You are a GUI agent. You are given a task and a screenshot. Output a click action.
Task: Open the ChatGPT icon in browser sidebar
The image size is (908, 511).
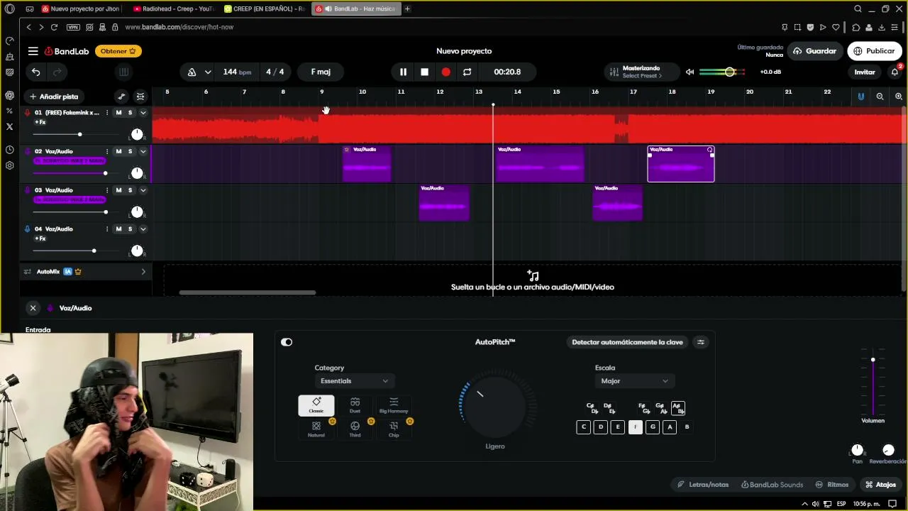tap(9, 95)
